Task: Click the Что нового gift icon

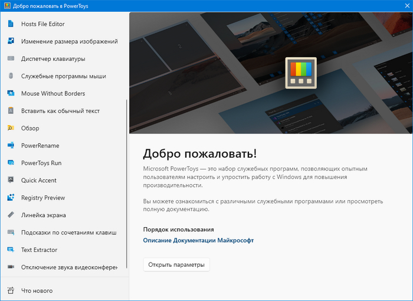Action: pos(11,290)
